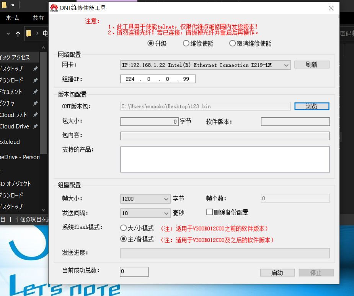Viewport: 354px width, 296px height.
Task: Select 大/小模式 flash mode
Action: (x=124, y=228)
